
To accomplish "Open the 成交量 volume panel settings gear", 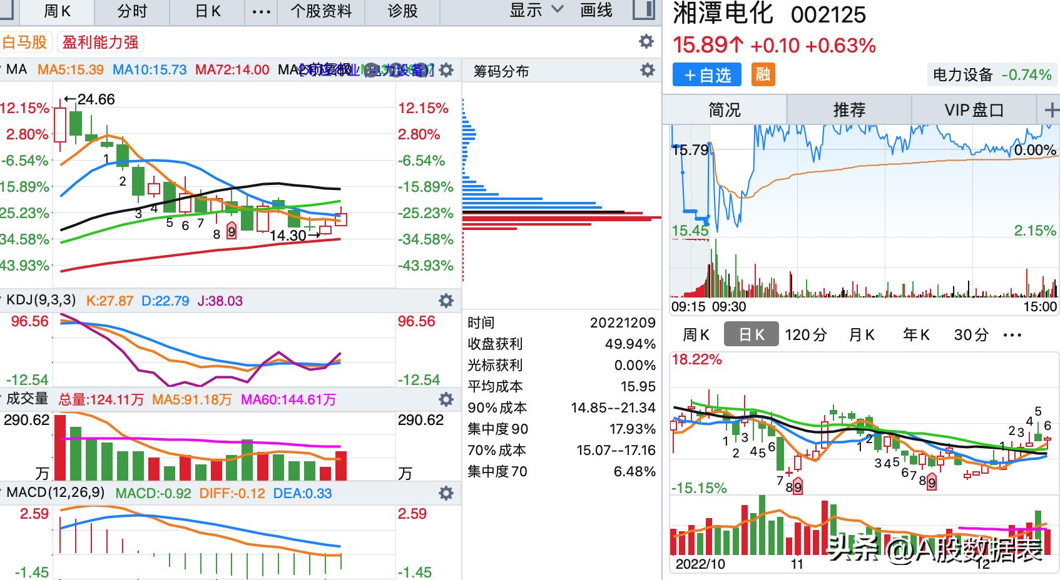I will (x=446, y=398).
